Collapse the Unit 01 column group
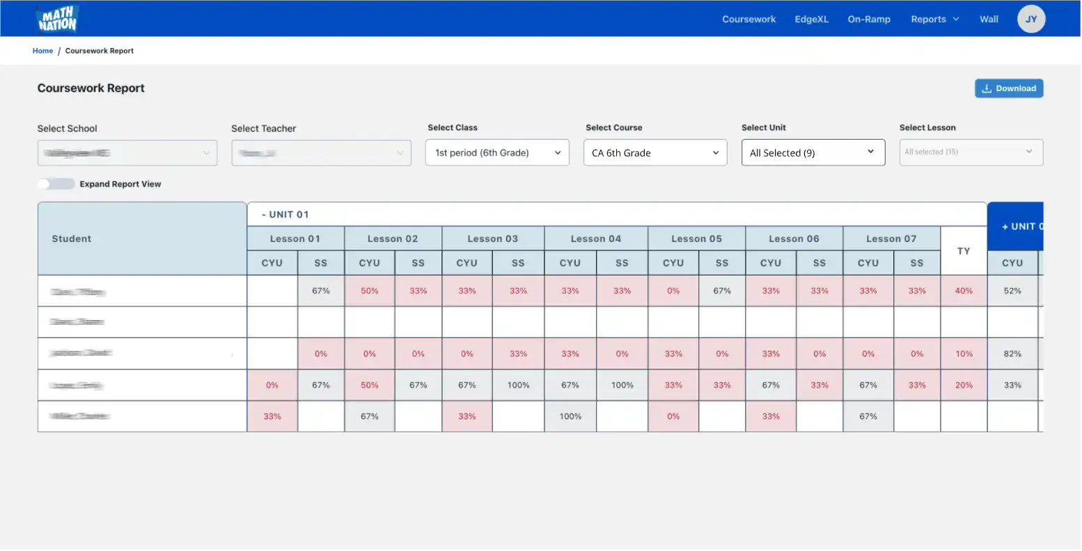 pos(285,214)
